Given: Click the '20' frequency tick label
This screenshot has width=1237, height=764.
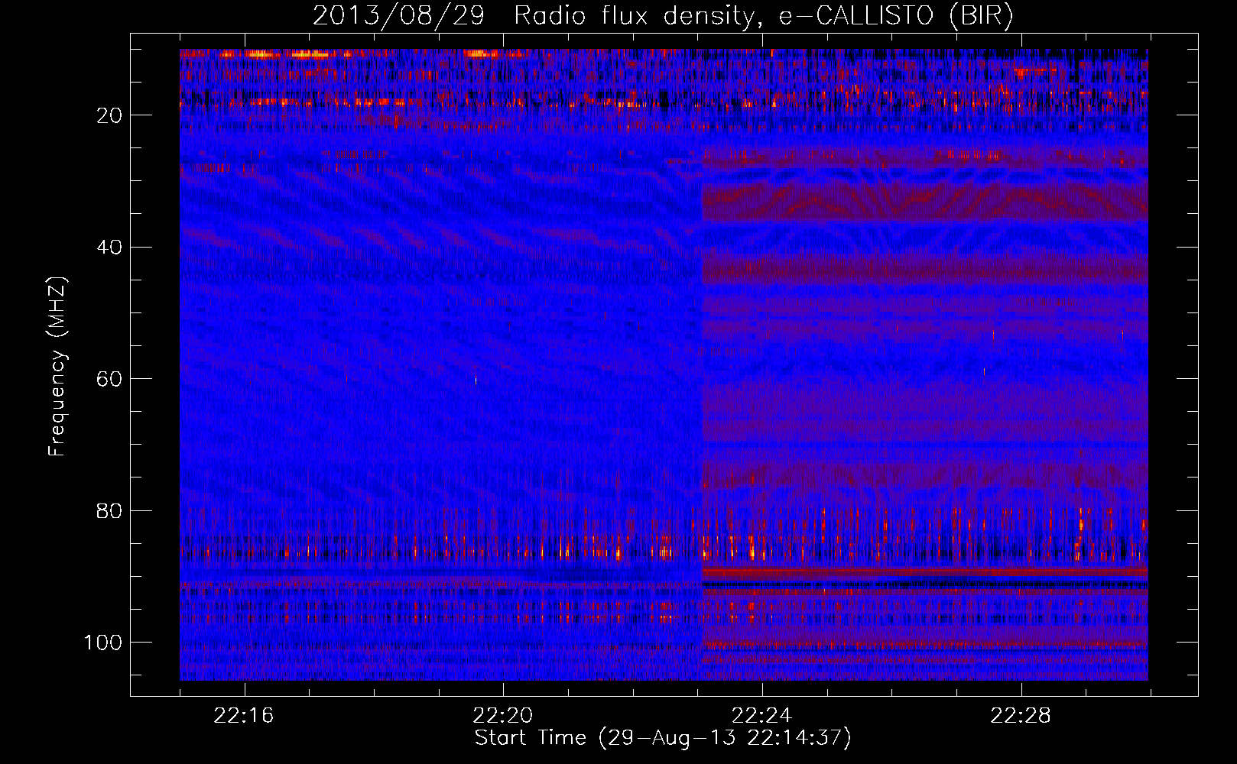Looking at the screenshot, I should point(110,115).
